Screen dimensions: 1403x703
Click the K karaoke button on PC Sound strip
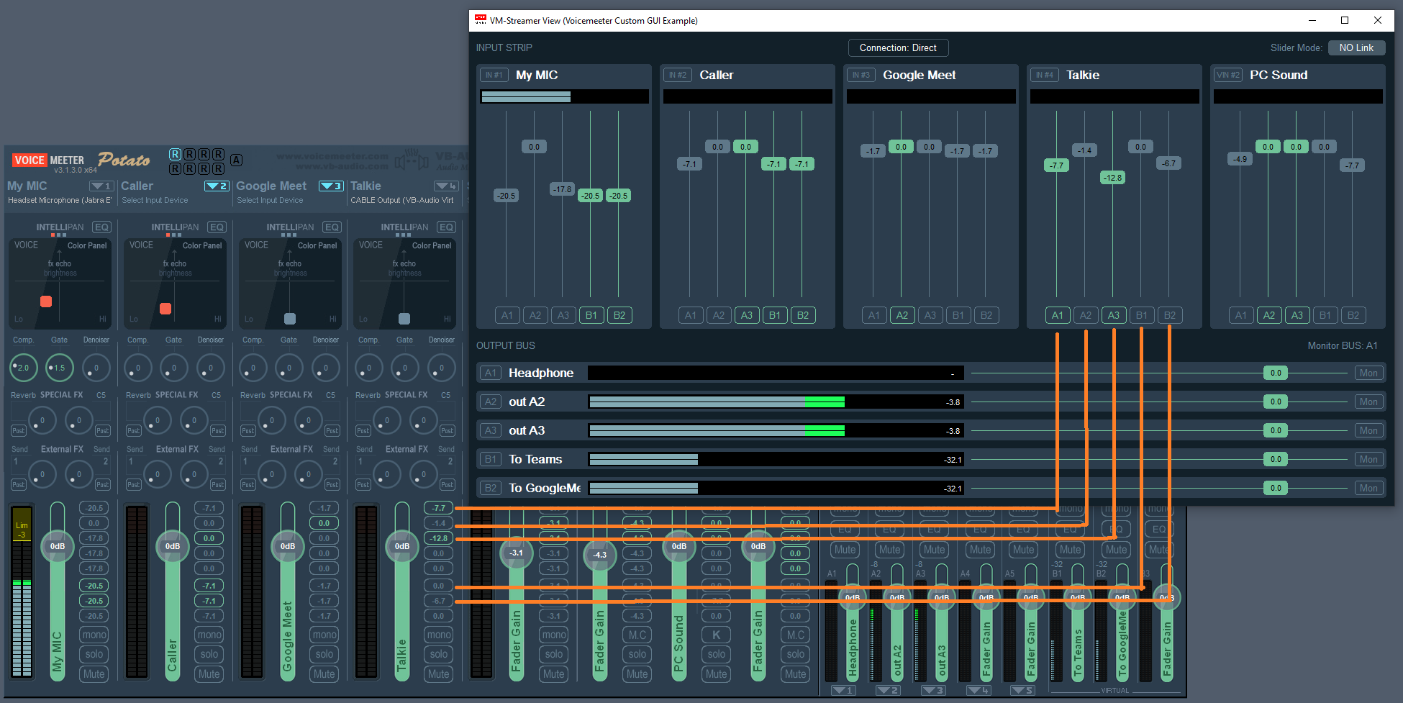click(716, 635)
